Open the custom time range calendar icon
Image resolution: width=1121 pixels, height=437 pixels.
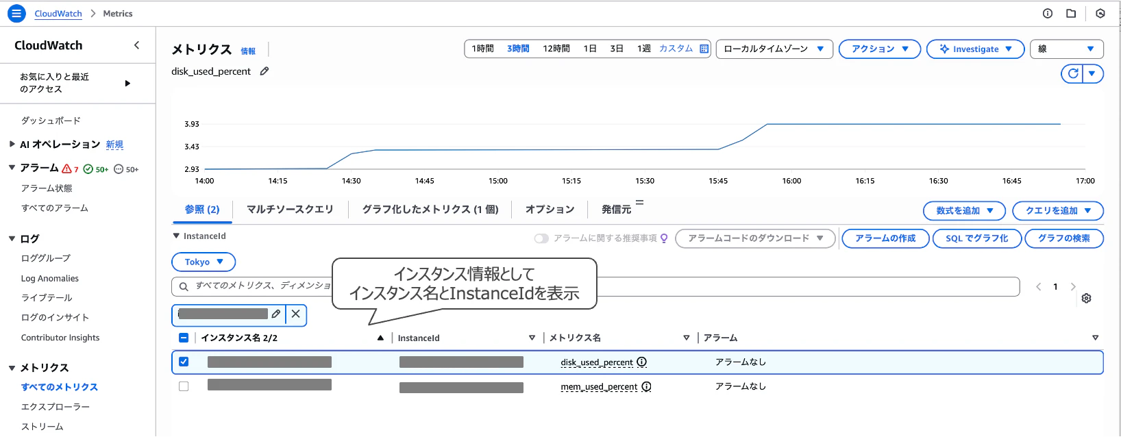coord(704,49)
